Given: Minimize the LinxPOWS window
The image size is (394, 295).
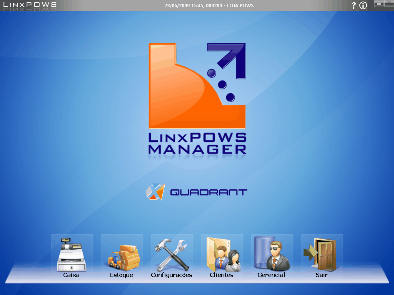Looking at the screenshot, I should [379, 4].
